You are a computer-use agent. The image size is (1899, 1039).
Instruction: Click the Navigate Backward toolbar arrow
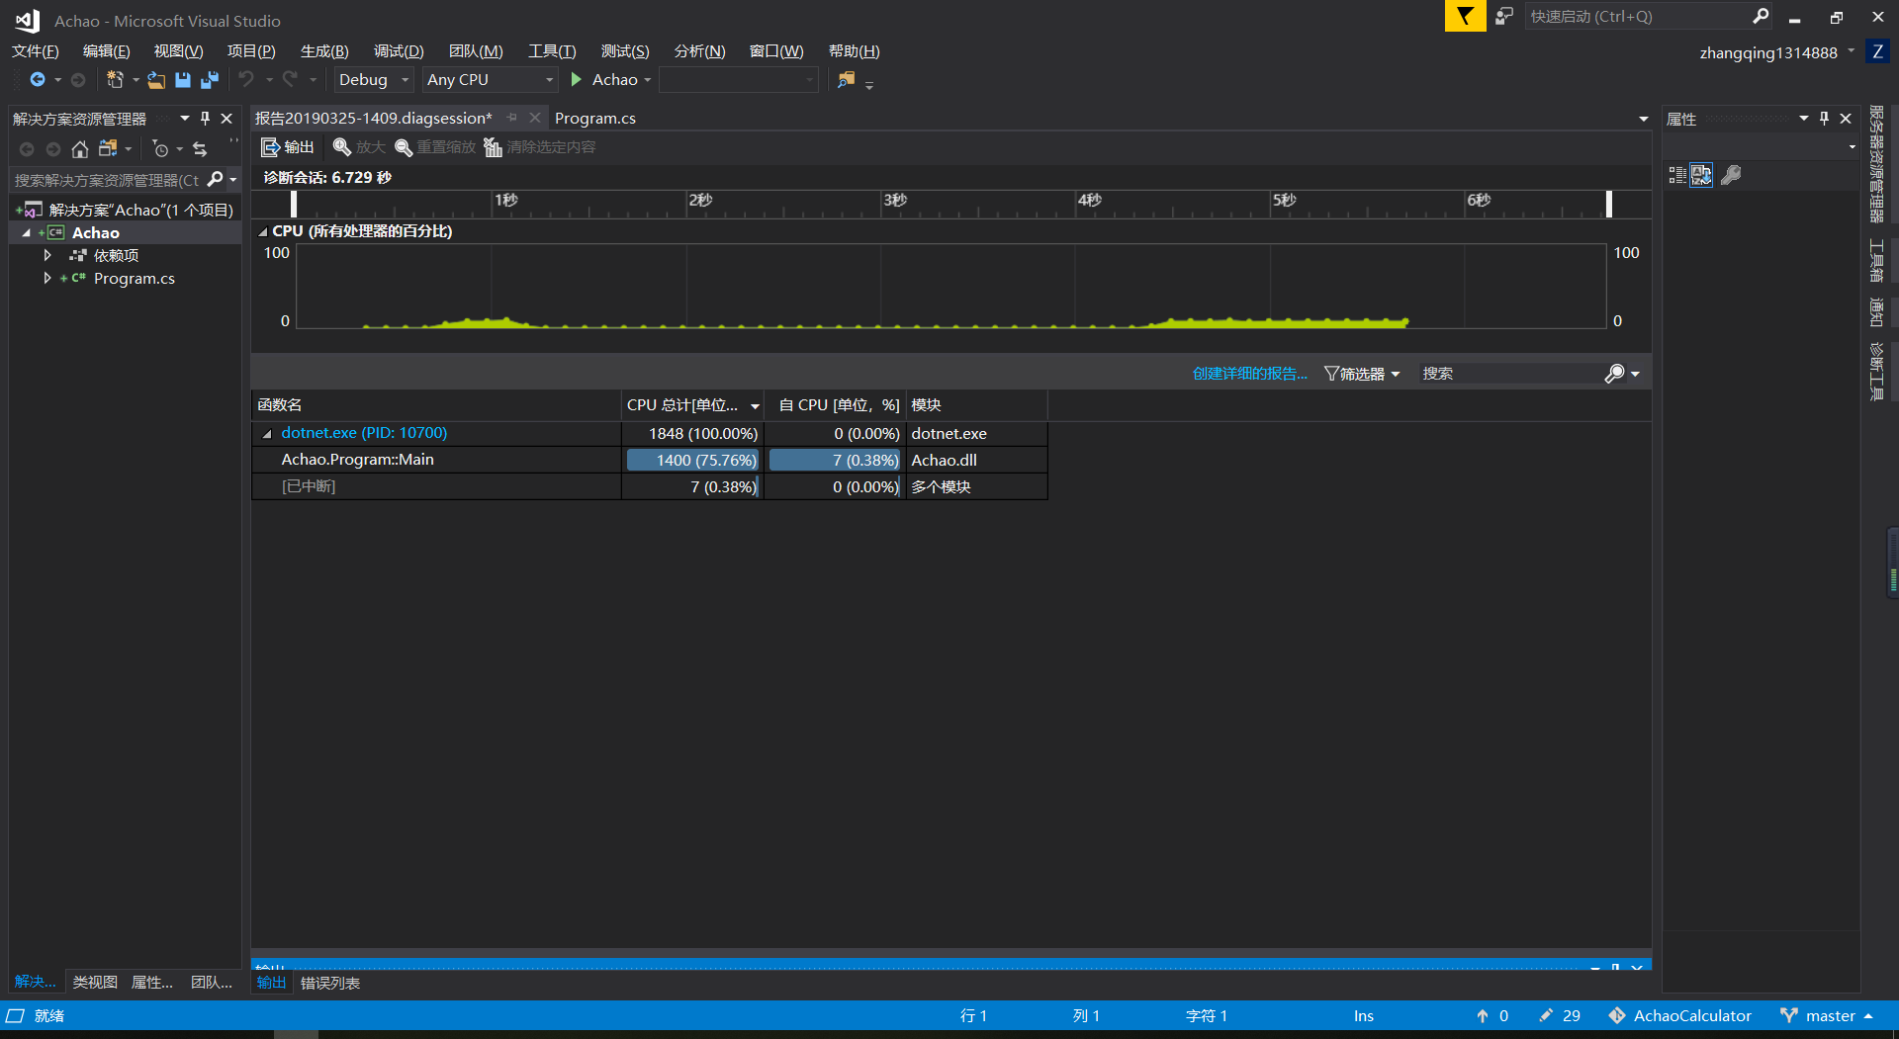tap(38, 79)
